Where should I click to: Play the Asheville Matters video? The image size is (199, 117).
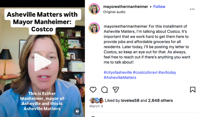[43, 62]
